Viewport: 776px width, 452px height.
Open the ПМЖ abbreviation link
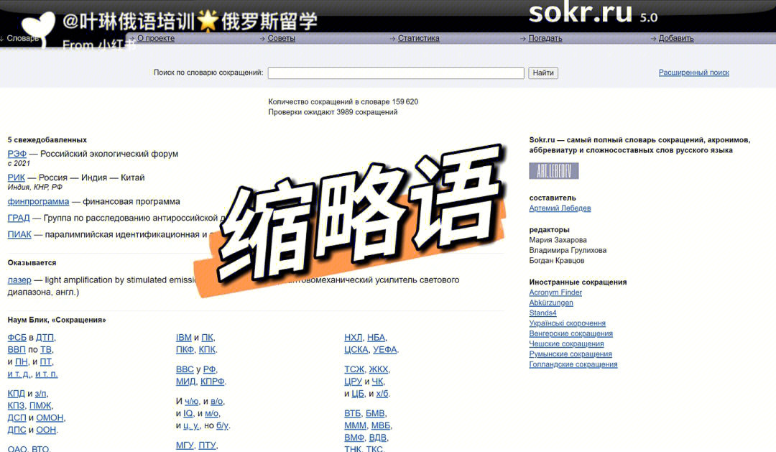coord(40,406)
